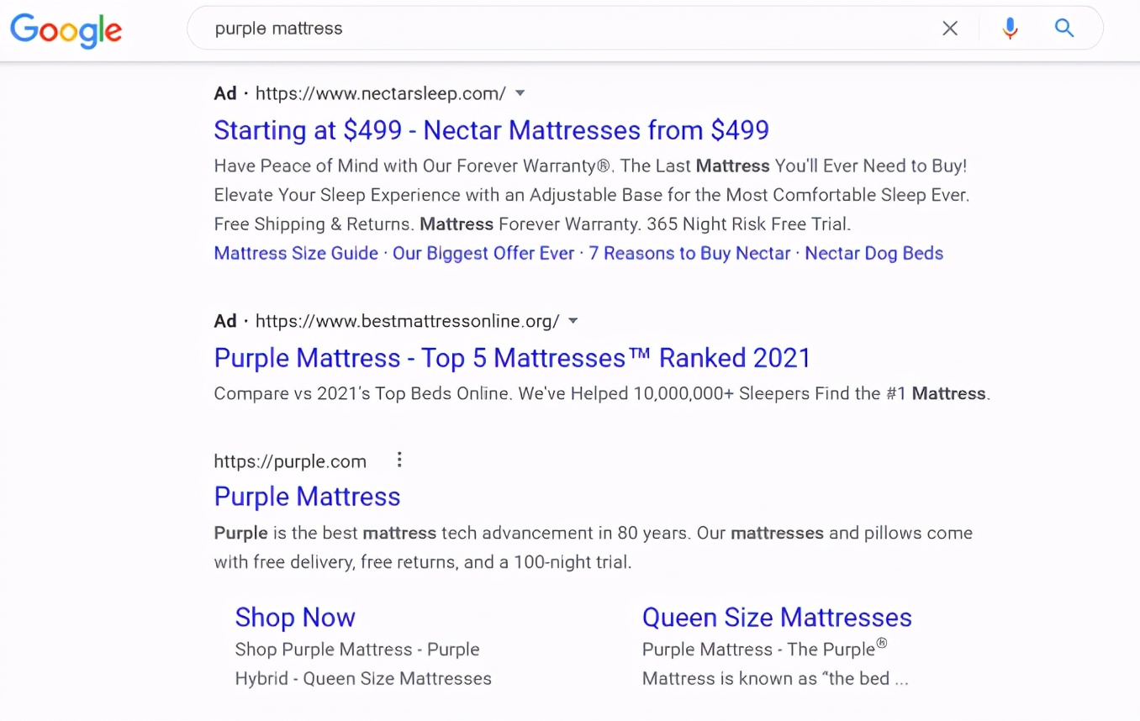Open the "Shop Now" sitelink

pos(295,618)
